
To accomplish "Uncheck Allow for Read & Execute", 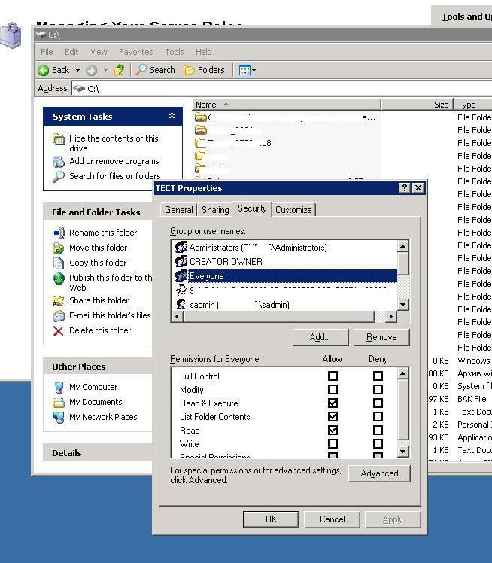I will [333, 403].
